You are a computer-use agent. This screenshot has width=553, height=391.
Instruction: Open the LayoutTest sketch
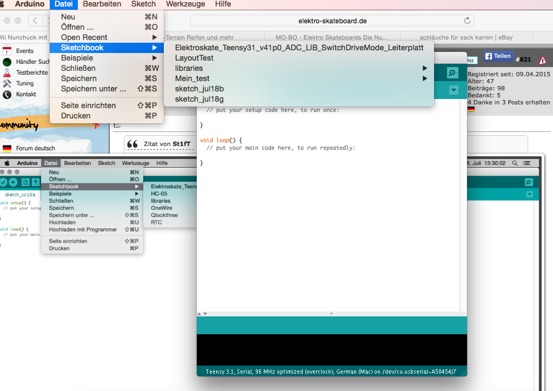[299, 58]
